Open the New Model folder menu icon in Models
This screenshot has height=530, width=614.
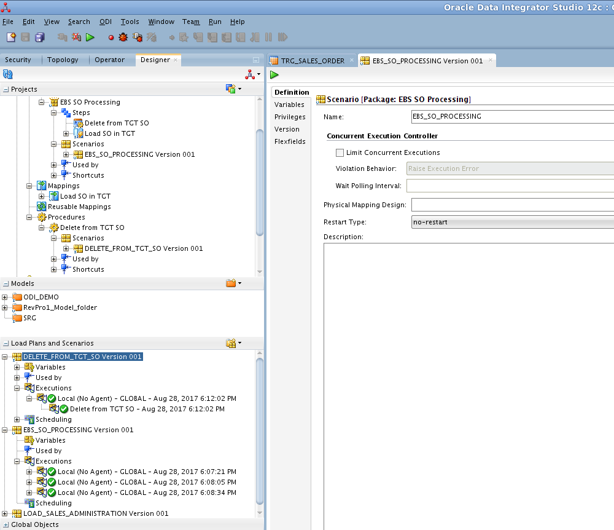[233, 283]
